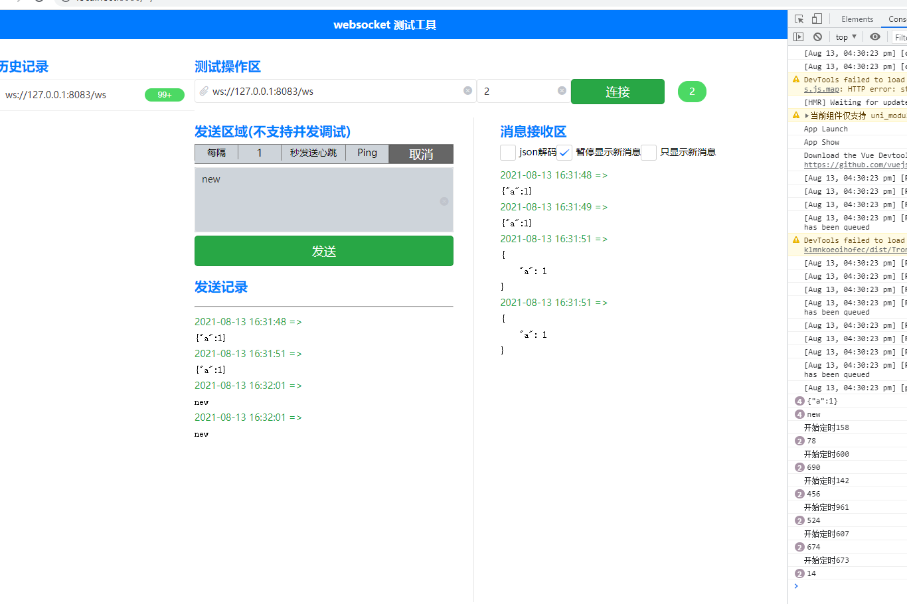Click console line App Show
This screenshot has height=604, width=907.
pyautogui.click(x=822, y=142)
